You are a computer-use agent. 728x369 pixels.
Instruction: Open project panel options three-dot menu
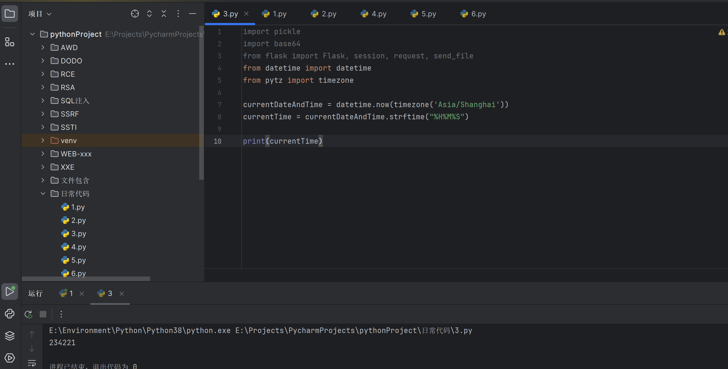pos(178,14)
